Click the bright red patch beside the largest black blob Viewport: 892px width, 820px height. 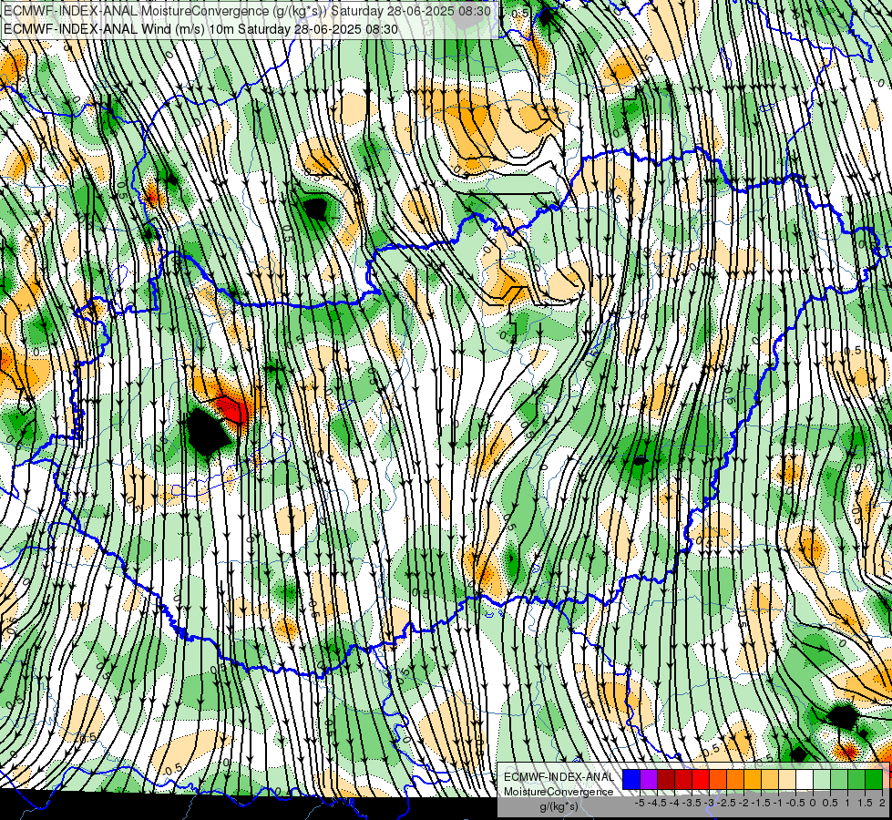232,408
